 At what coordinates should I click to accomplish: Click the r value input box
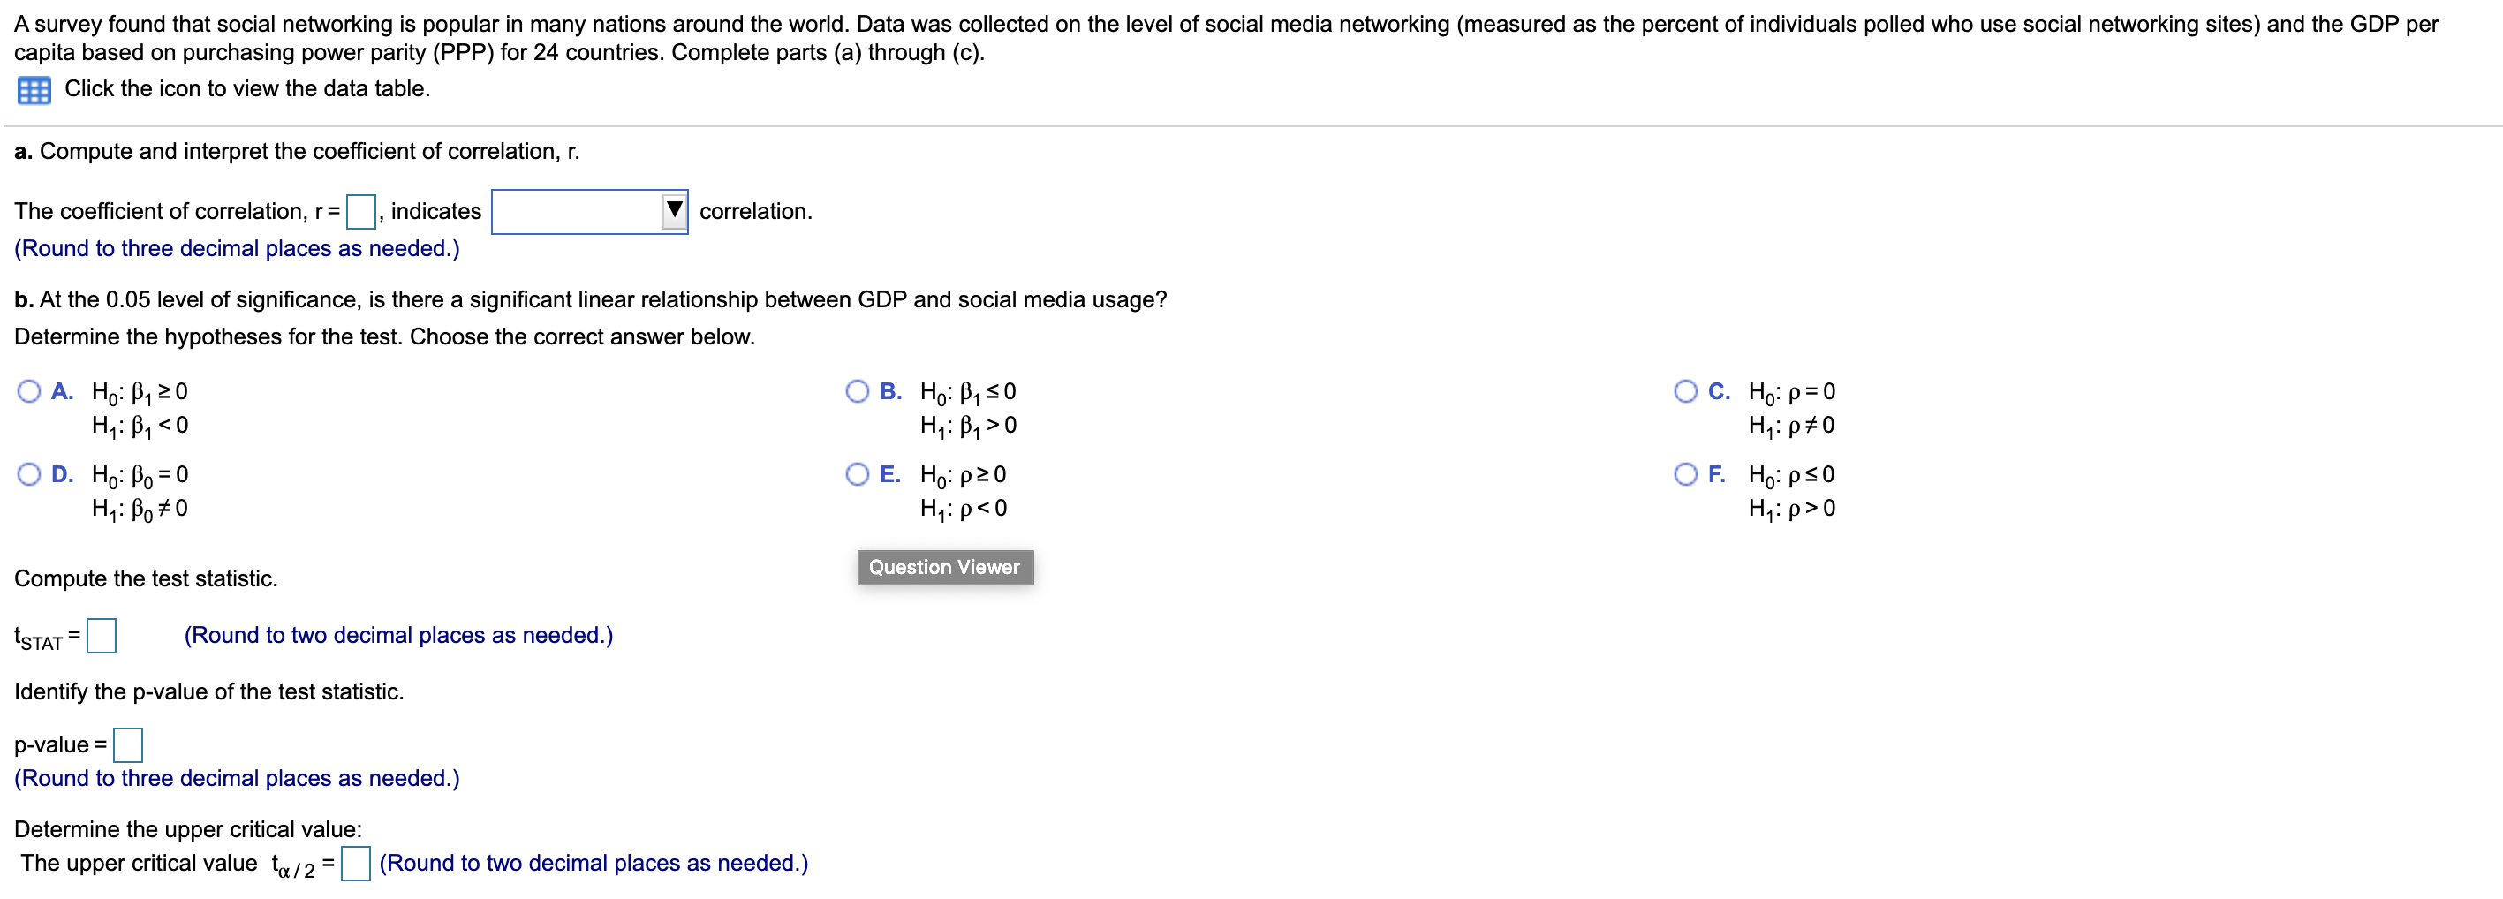[360, 211]
